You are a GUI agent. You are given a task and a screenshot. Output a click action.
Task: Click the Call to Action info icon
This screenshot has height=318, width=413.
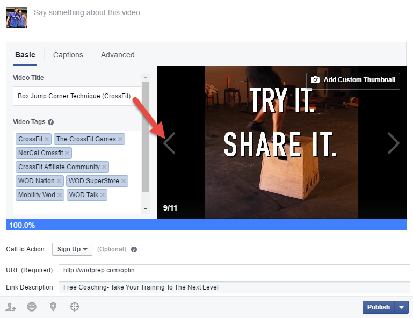pyautogui.click(x=134, y=249)
